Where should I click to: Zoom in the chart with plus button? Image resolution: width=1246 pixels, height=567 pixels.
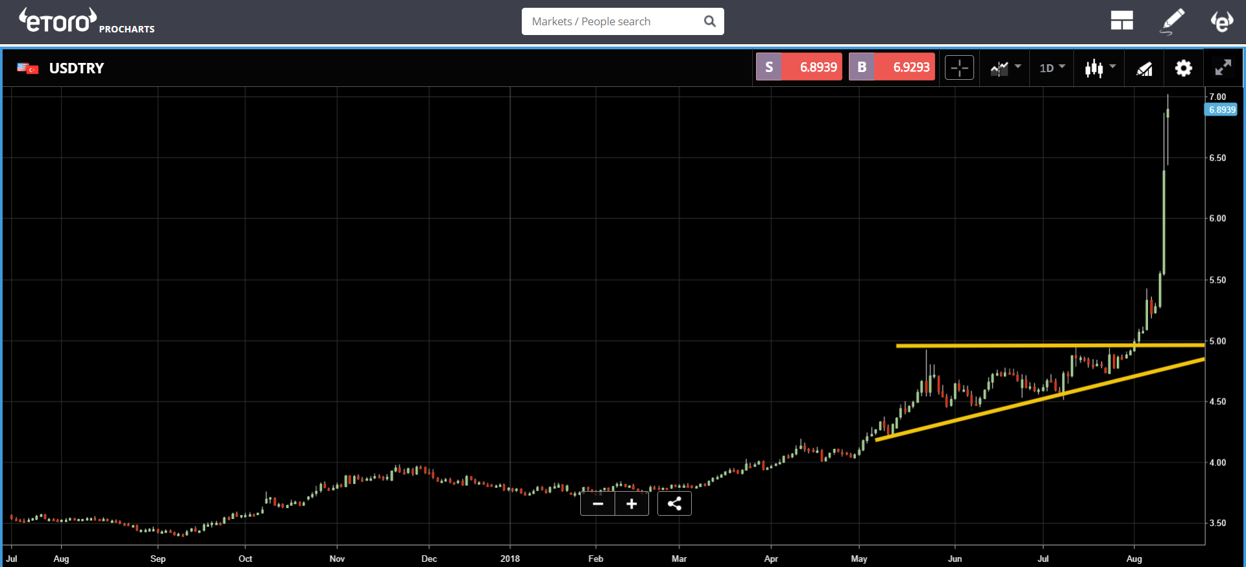[631, 503]
